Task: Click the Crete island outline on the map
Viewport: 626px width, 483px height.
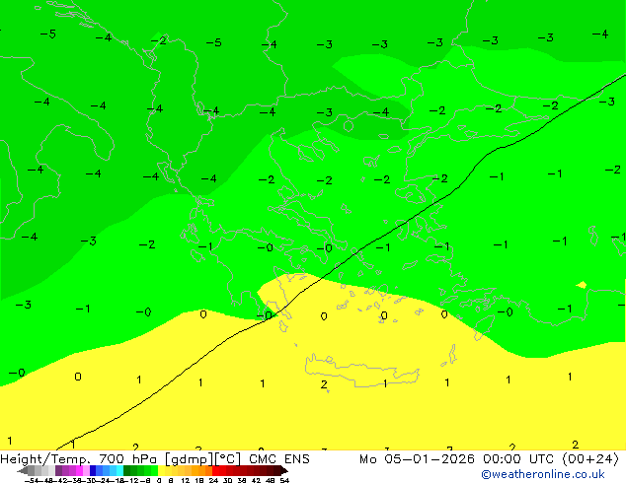Action: pos(362,371)
